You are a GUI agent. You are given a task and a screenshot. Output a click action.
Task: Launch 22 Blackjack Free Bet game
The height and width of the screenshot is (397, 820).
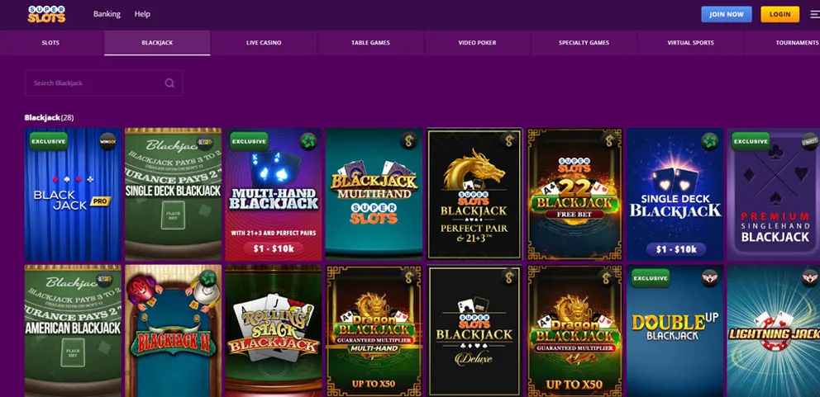pyautogui.click(x=574, y=194)
